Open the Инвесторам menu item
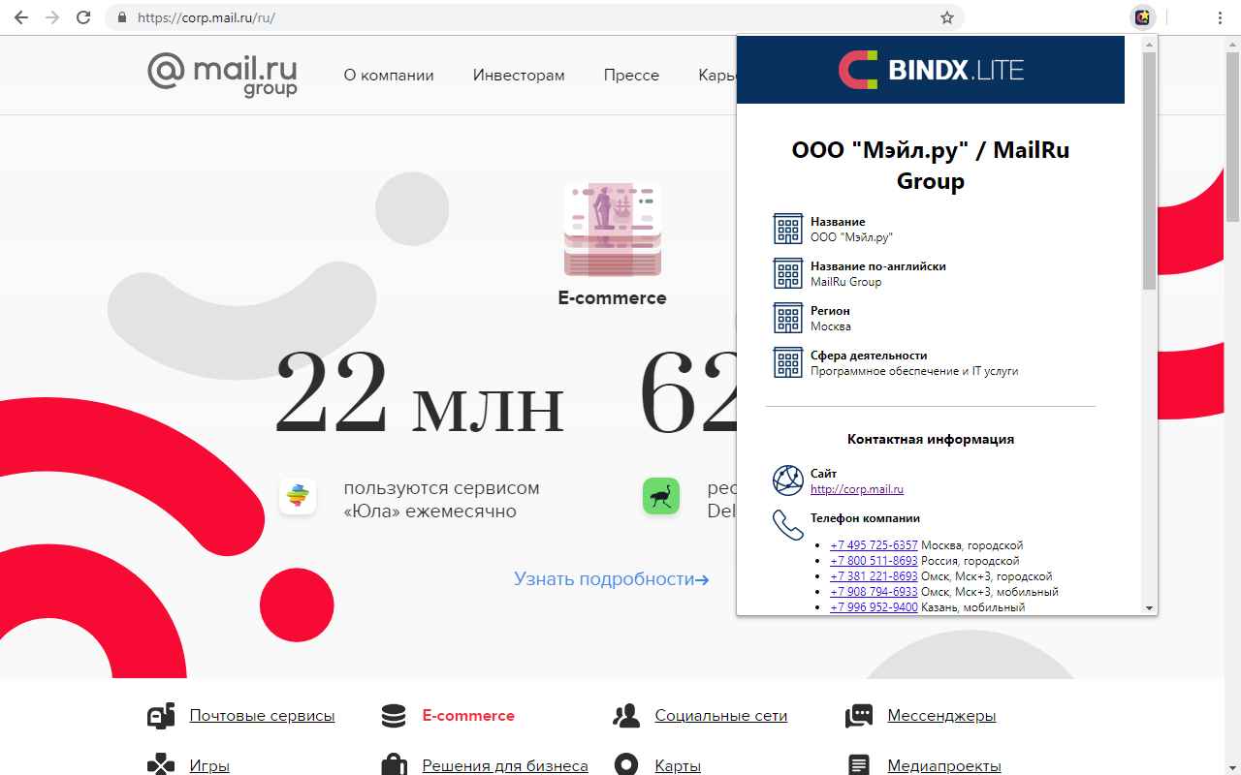Viewport: 1241px width, 775px height. pyautogui.click(x=519, y=76)
